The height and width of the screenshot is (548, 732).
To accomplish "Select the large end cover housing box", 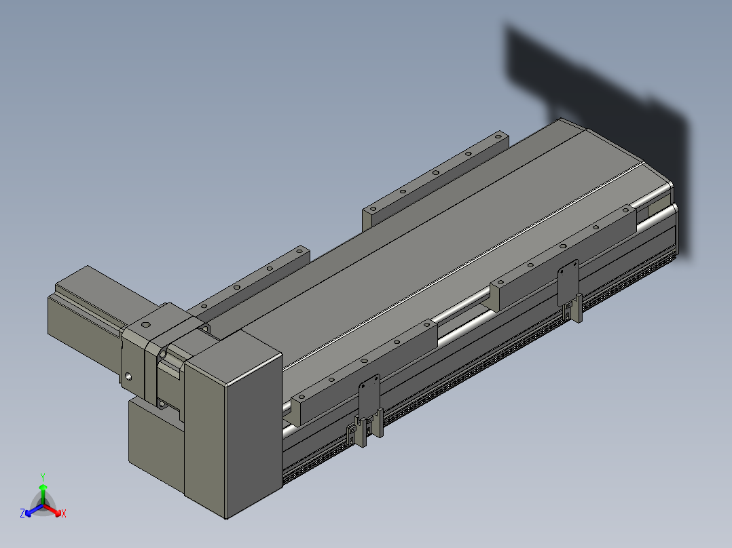I will click(x=234, y=423).
